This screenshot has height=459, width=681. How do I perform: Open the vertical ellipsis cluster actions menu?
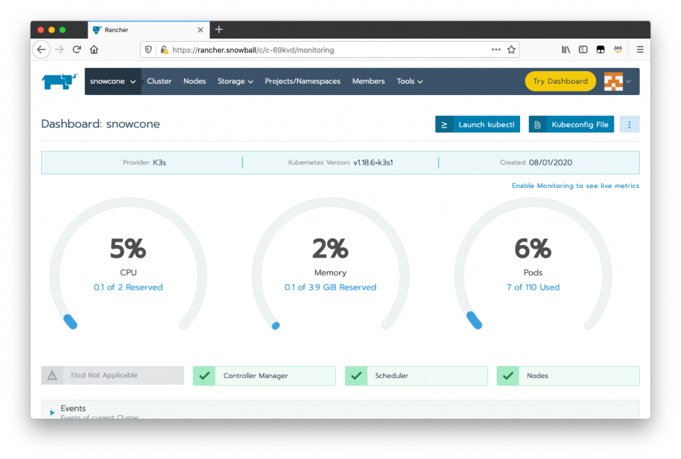coord(629,124)
